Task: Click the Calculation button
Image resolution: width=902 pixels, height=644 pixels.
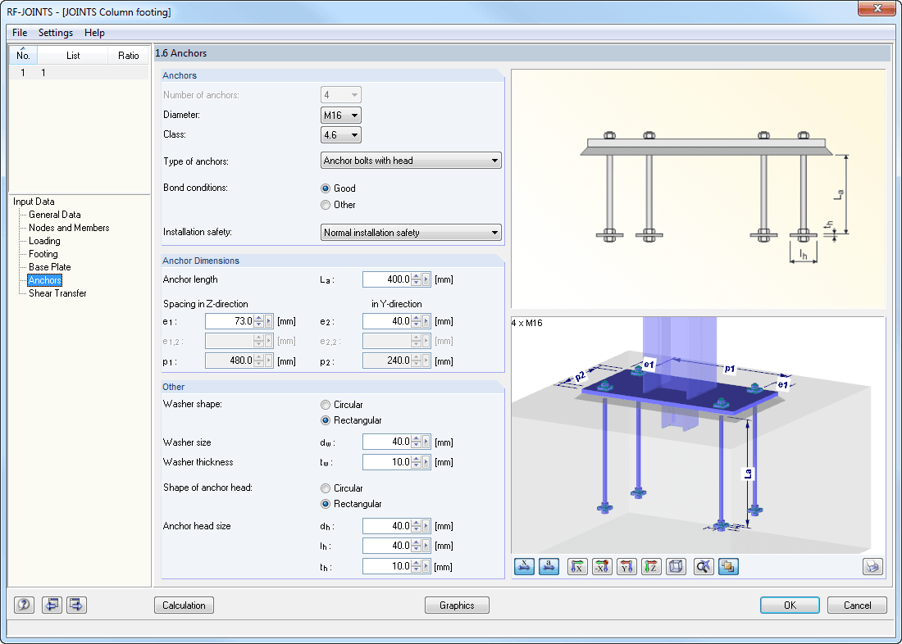Action: [184, 605]
